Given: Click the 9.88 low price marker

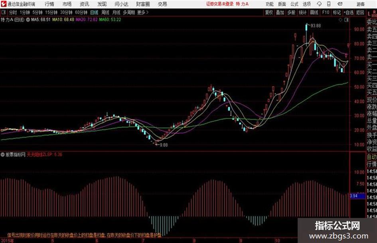Looking at the screenshot, I should coord(164,145).
